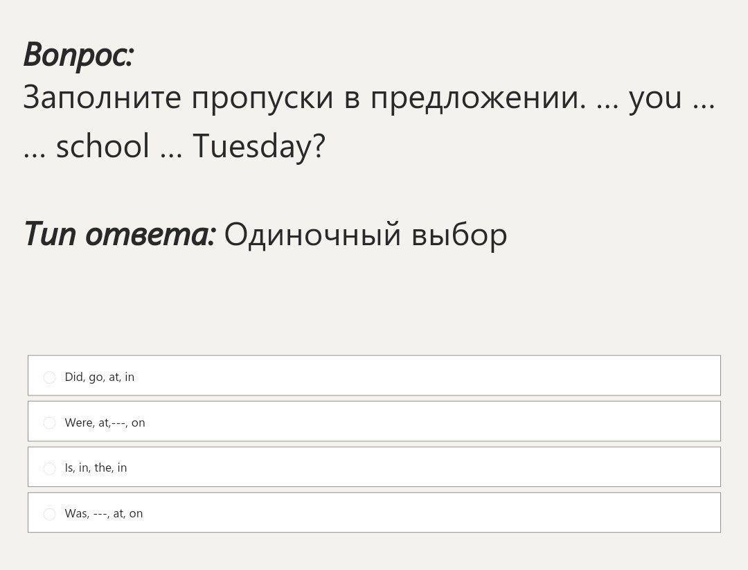Select the radio button for 'Was, ---, at, on'
The width and height of the screenshot is (748, 570).
pos(49,514)
